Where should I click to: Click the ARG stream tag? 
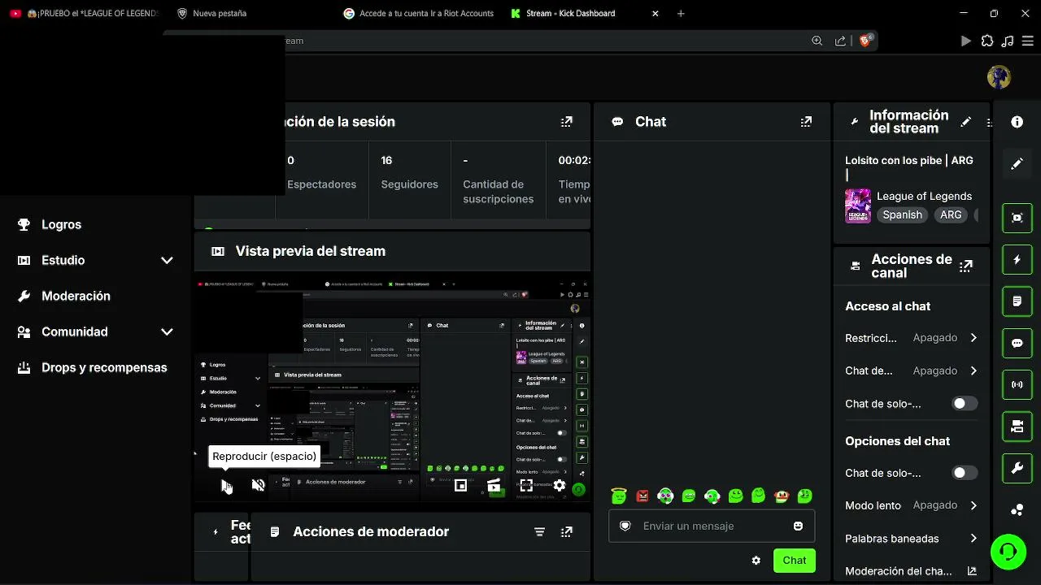point(951,215)
